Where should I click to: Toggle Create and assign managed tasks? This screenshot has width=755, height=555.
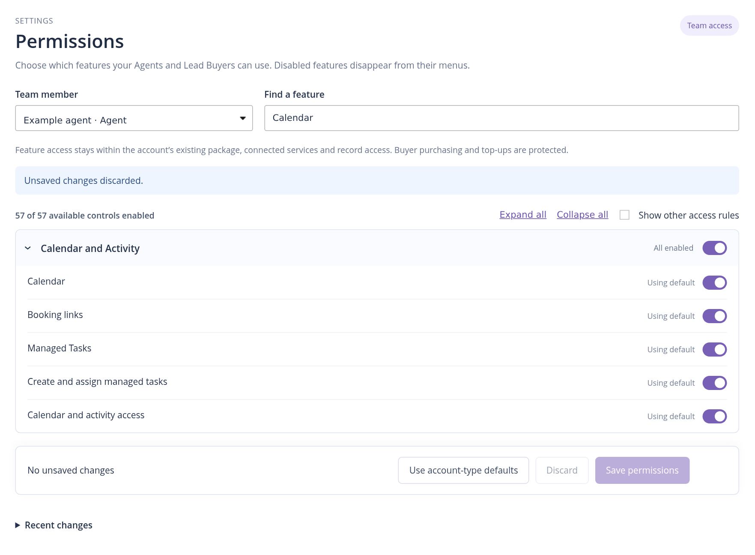pyautogui.click(x=714, y=383)
